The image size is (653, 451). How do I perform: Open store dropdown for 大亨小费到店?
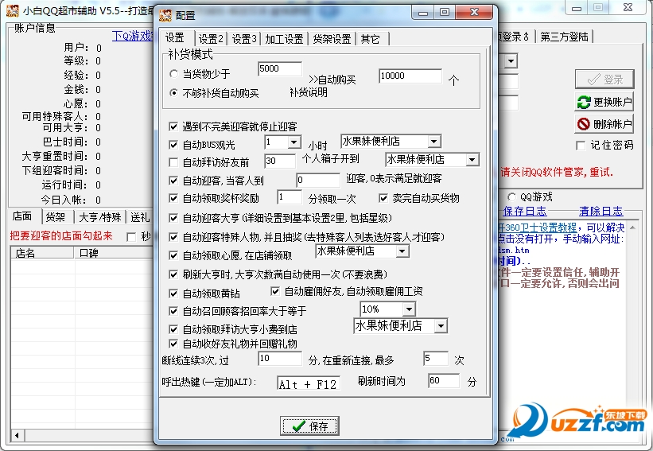[x=441, y=326]
